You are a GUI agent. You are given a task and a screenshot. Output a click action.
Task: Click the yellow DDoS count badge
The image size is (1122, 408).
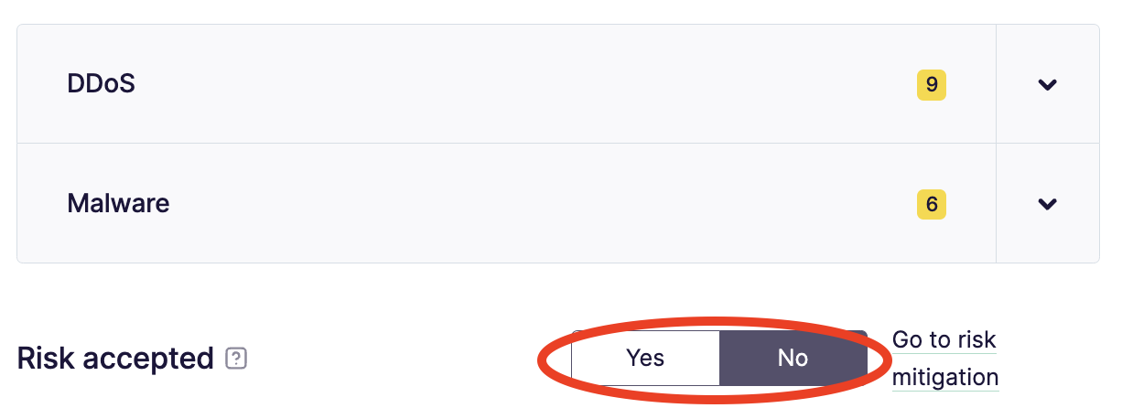[x=932, y=85]
